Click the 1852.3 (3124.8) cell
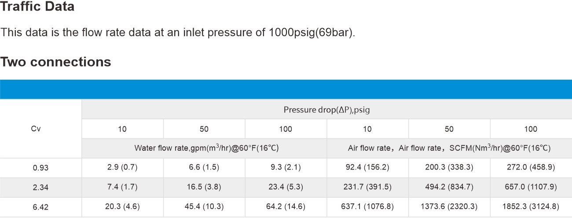Viewport: 572px width, 218px height. click(x=531, y=207)
